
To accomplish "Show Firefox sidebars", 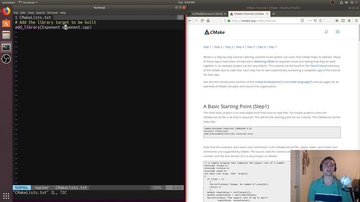I will click(x=343, y=21).
